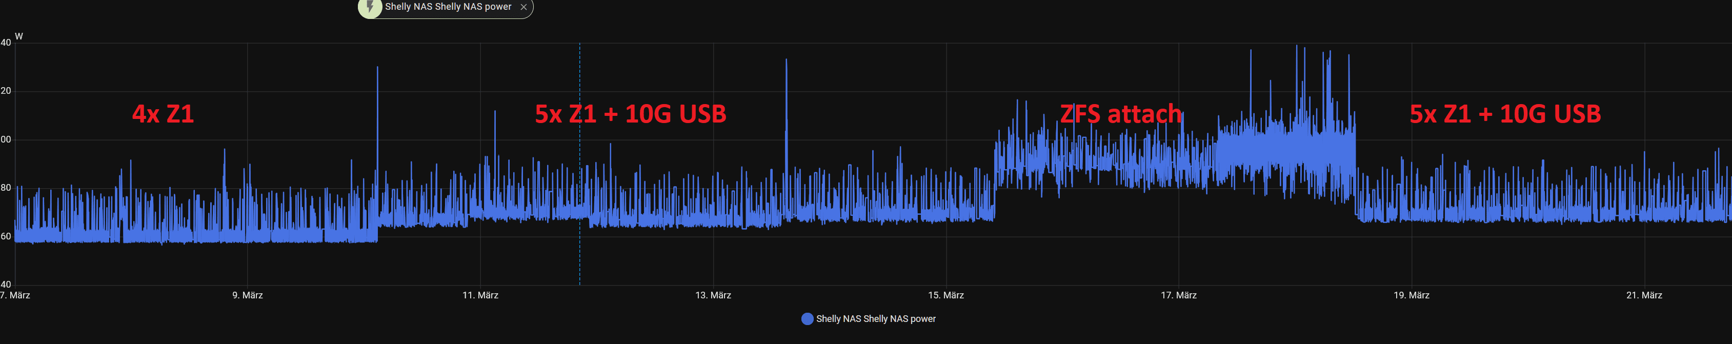This screenshot has height=344, width=1732.
Task: Remove the Shelly NAS power entity chip
Action: click(x=524, y=7)
